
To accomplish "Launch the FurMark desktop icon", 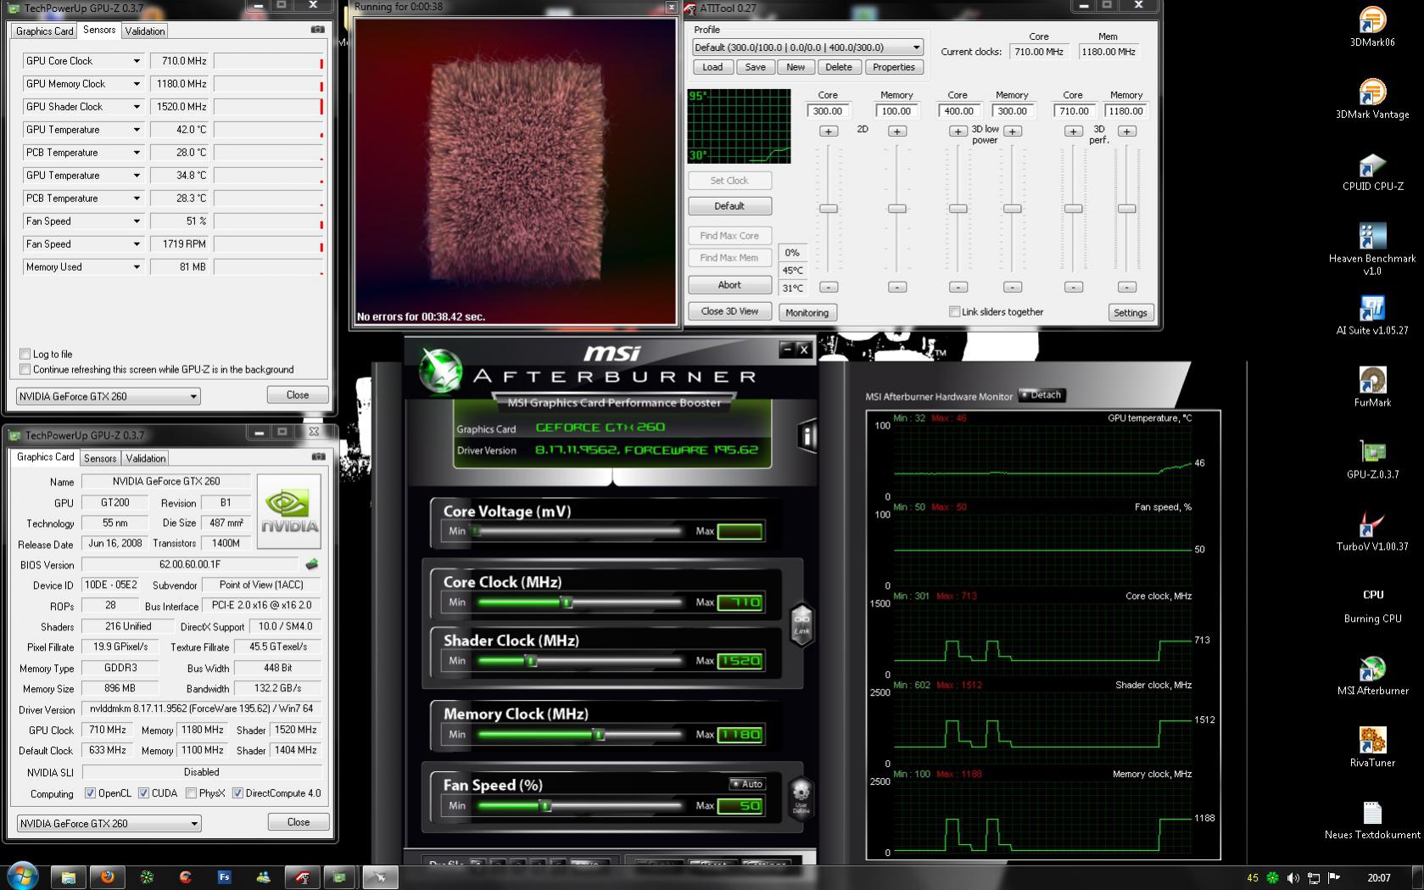I will tap(1371, 387).
